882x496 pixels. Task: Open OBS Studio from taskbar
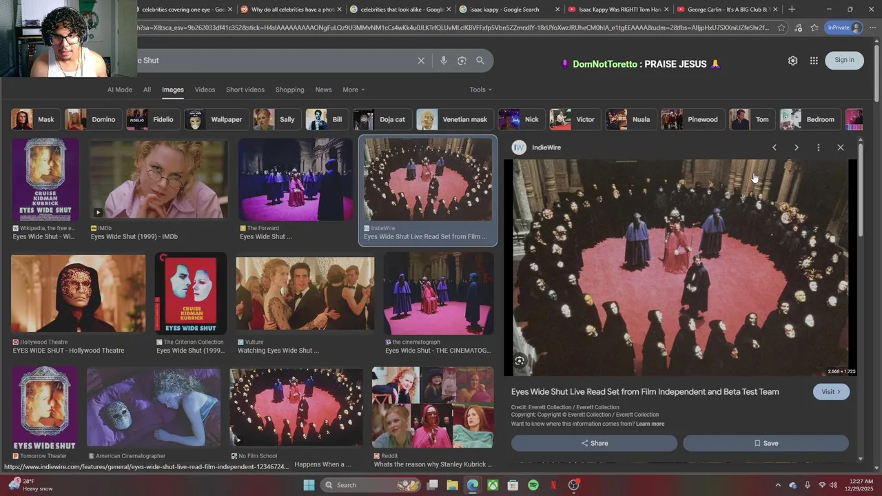click(573, 485)
